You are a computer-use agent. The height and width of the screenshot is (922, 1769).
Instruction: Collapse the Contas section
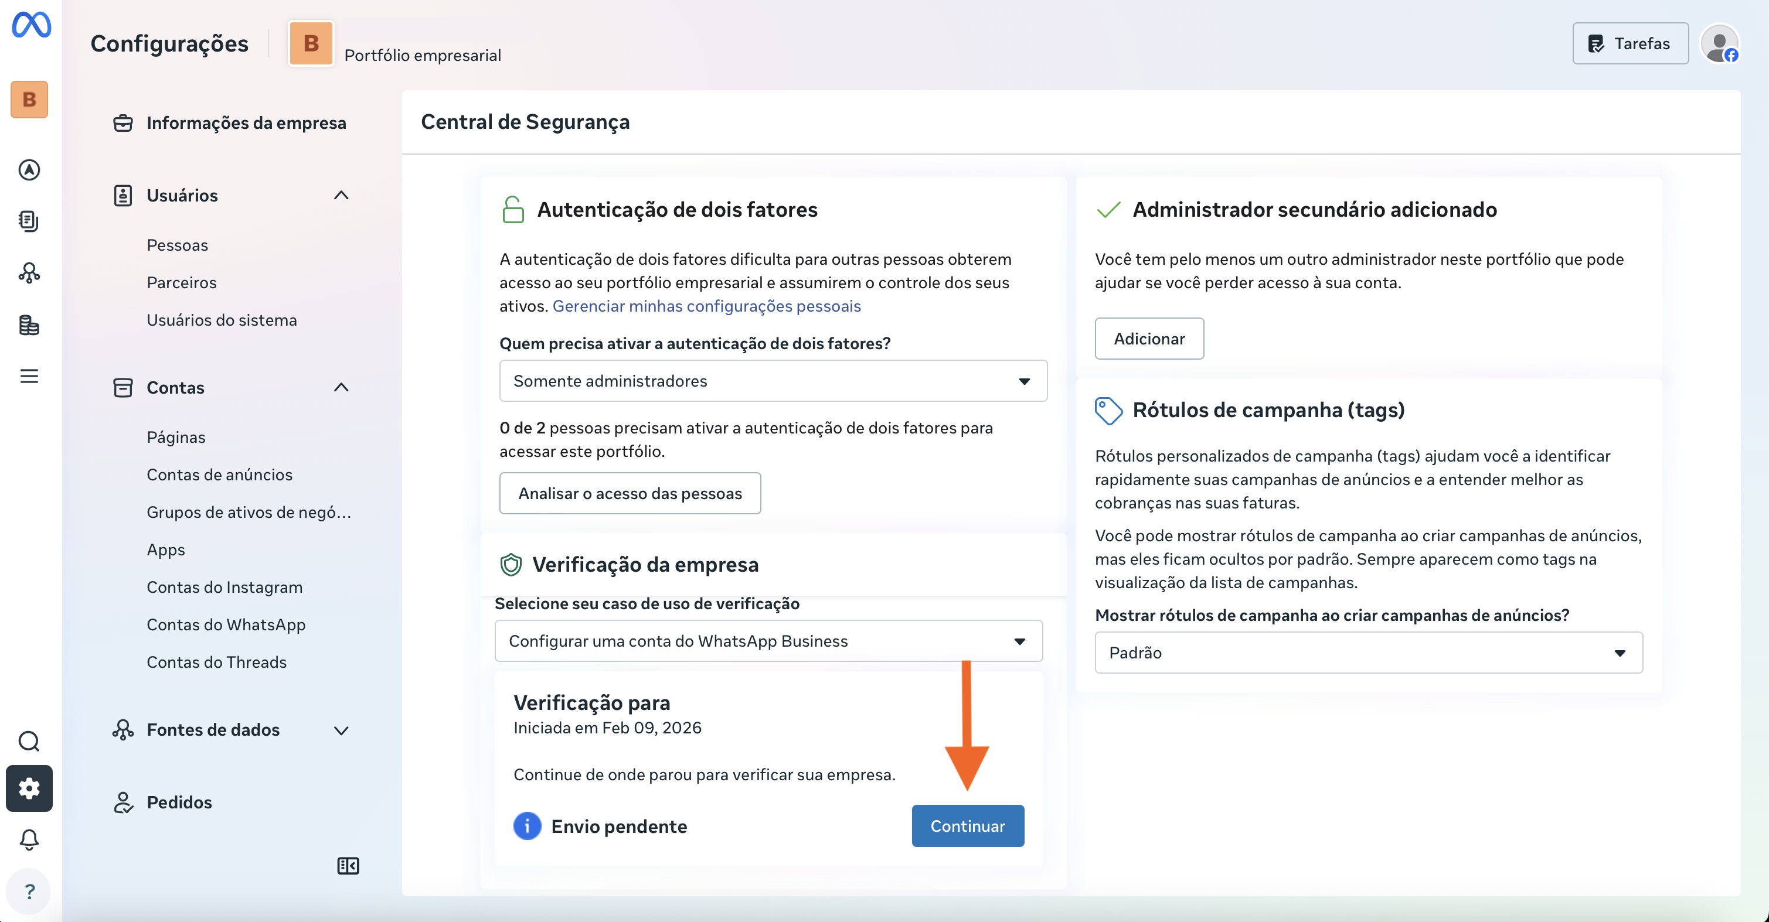click(x=341, y=388)
